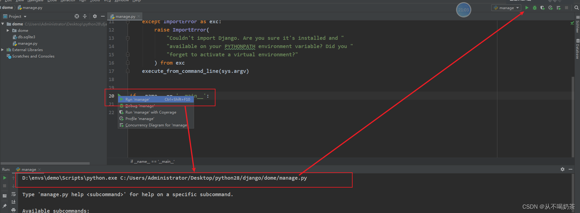
Task: Toggle soft-wrap in the Run console
Action: 13,194
